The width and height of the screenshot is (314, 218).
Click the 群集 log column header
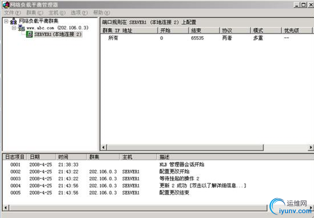coord(103,157)
